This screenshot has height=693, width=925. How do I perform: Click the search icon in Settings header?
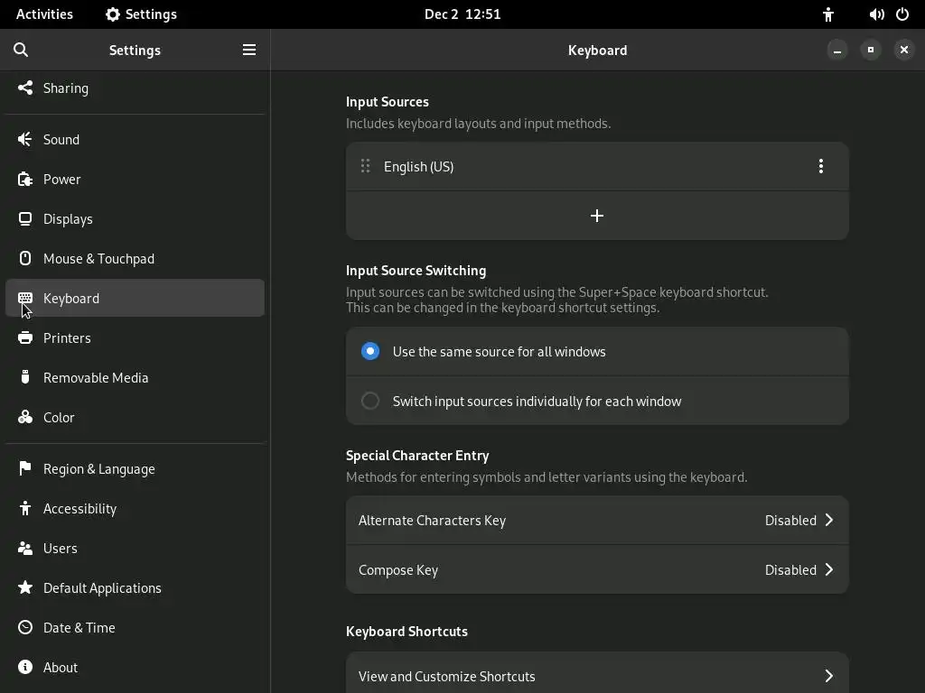21,50
